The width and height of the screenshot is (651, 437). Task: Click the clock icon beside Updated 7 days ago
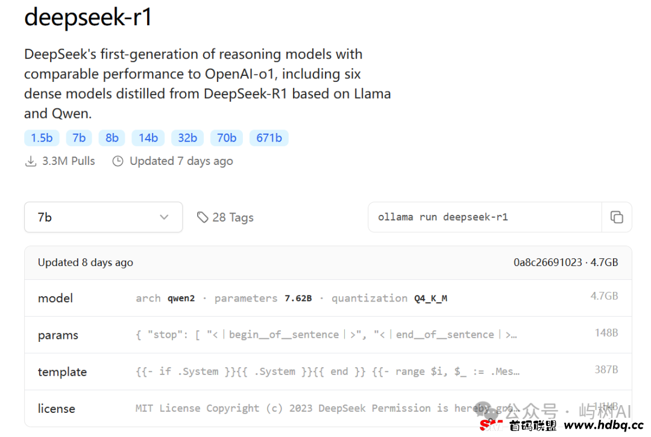coord(118,161)
